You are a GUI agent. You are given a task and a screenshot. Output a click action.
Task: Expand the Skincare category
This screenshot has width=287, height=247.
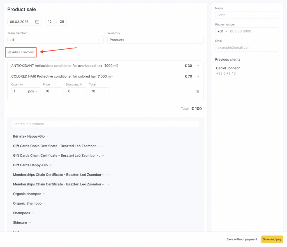30,223
